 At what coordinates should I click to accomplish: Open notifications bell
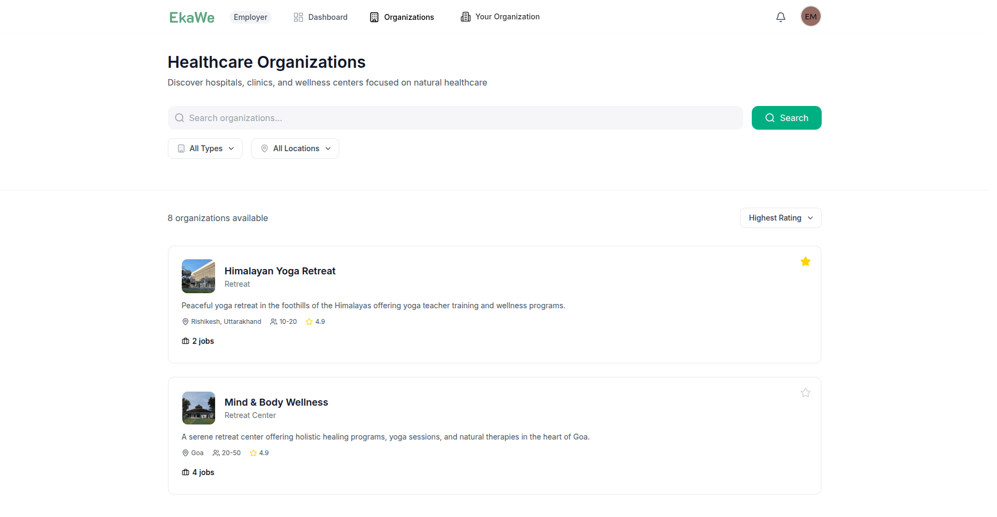click(x=780, y=17)
